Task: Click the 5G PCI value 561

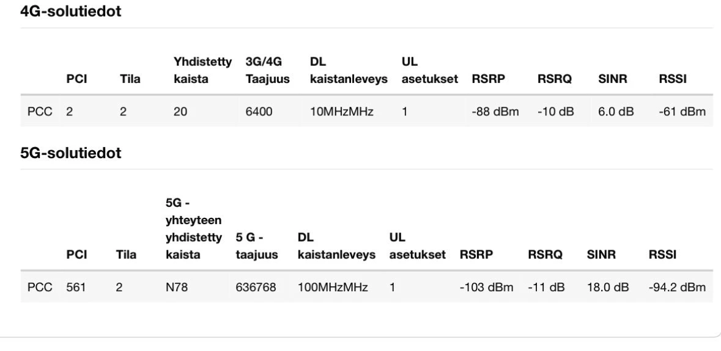Action: point(75,287)
